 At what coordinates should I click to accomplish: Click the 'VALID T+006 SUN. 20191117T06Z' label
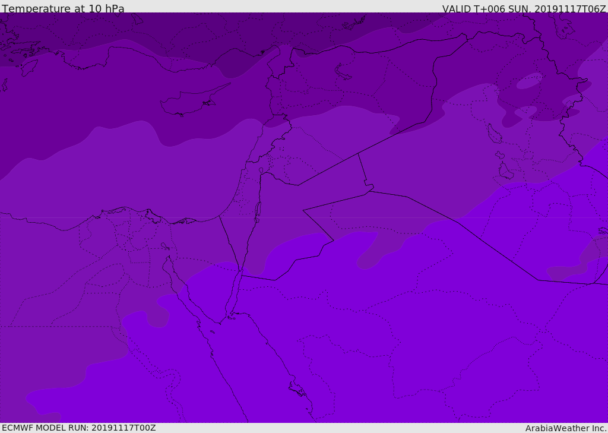point(524,9)
